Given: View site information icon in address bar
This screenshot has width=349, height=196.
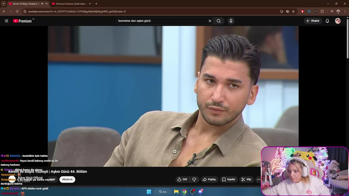Looking at the screenshot, I should click(x=25, y=11).
